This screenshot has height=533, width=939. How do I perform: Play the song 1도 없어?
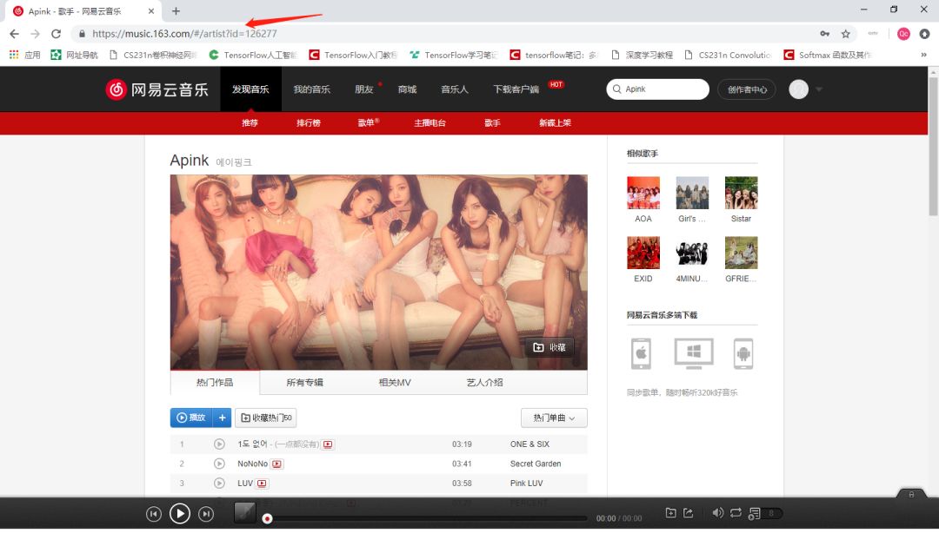pos(219,444)
